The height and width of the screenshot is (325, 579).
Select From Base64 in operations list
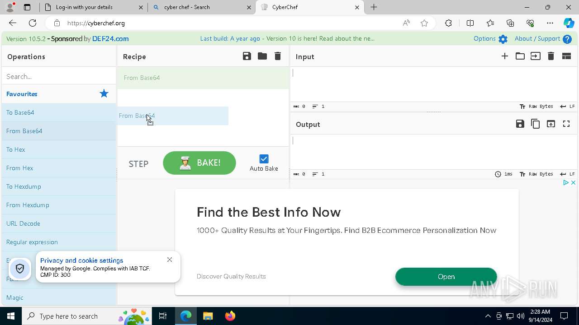(59, 131)
